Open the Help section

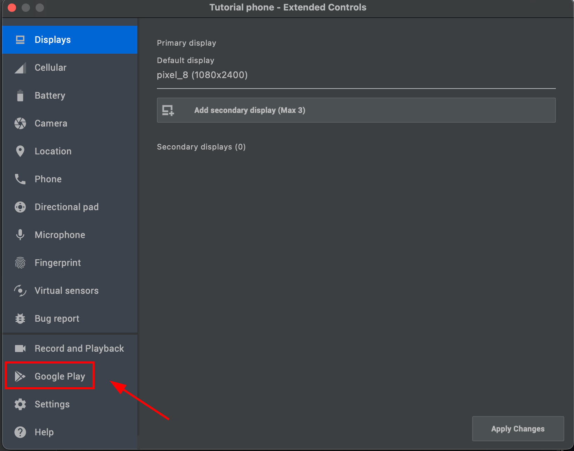click(44, 432)
